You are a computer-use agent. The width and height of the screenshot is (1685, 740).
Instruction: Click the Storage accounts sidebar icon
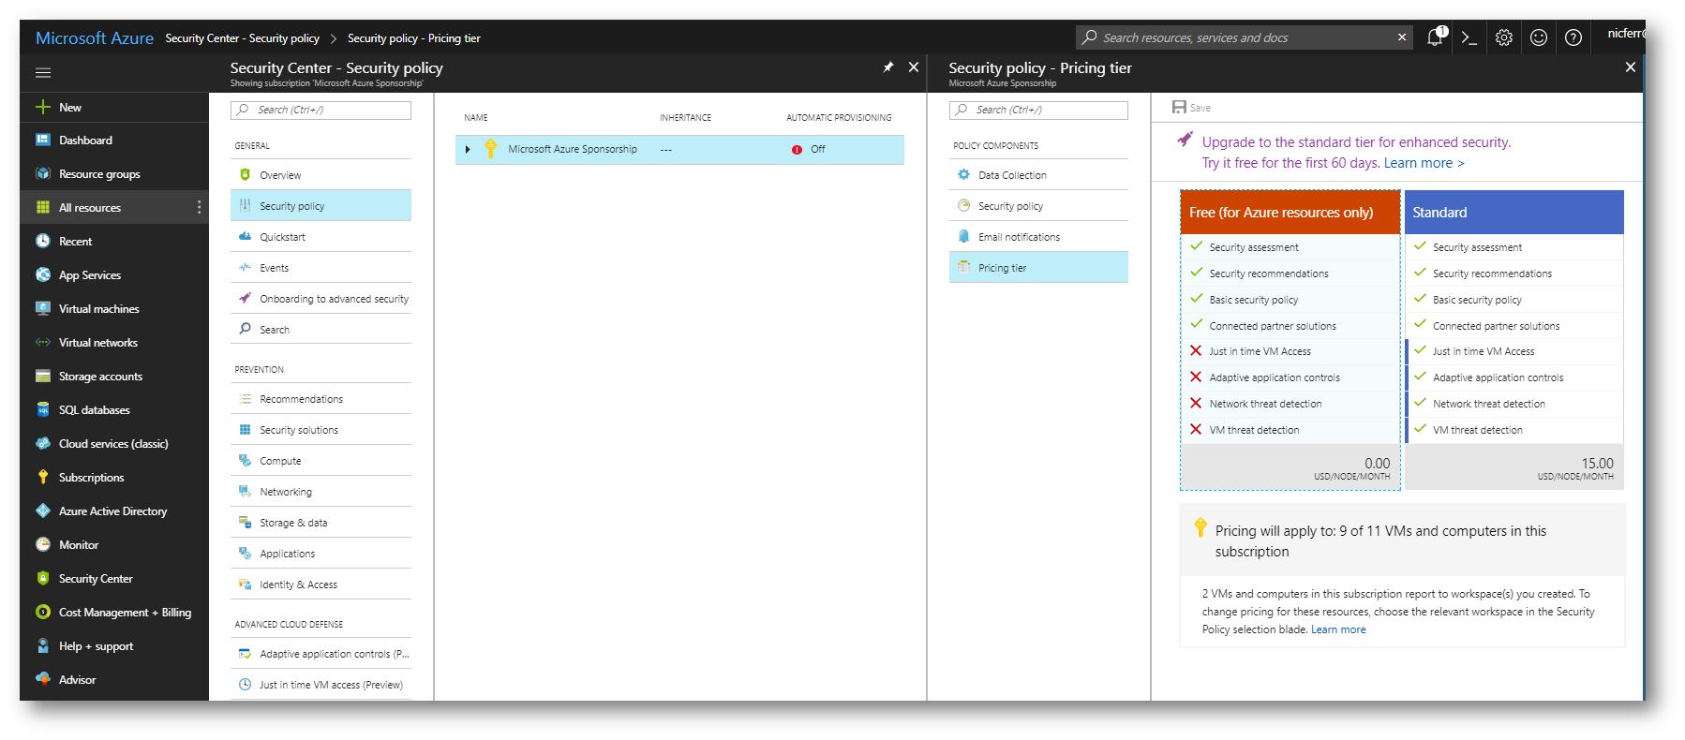pos(43,377)
